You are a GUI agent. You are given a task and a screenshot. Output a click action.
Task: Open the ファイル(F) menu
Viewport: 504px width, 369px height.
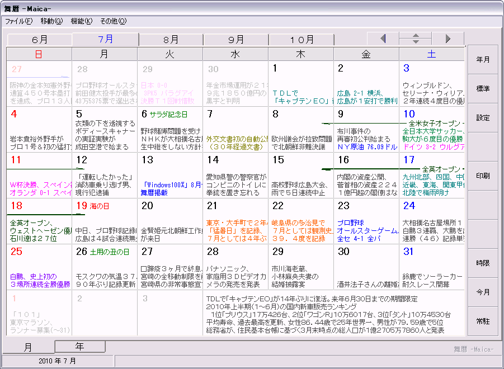click(19, 21)
